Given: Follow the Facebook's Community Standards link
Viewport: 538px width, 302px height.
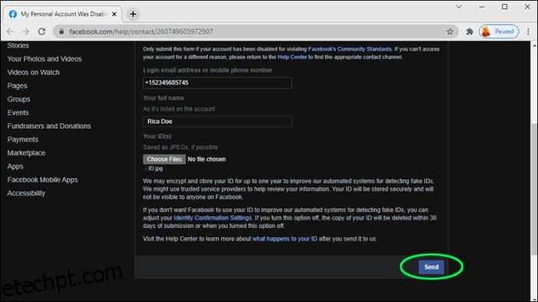Looking at the screenshot, I should tap(349, 49).
